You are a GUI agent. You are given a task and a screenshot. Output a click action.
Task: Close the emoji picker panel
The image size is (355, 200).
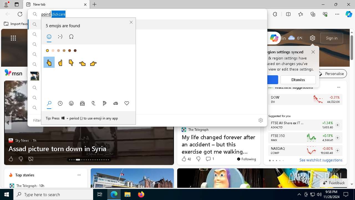pyautogui.click(x=131, y=22)
